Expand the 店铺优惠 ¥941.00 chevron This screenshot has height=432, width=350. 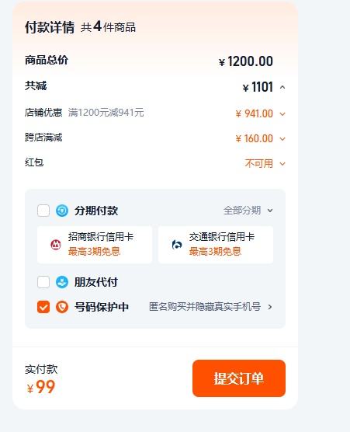[x=282, y=113]
